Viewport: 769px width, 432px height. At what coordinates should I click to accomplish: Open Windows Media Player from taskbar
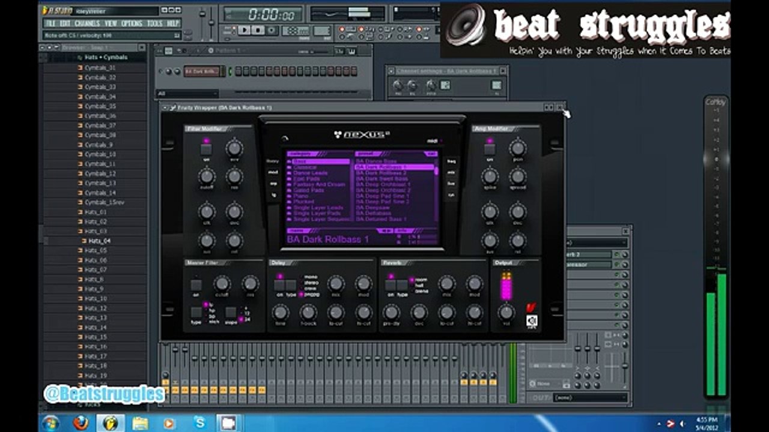point(169,423)
